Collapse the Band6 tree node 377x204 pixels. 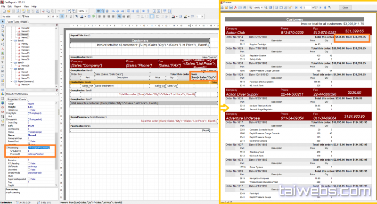pos(11,41)
